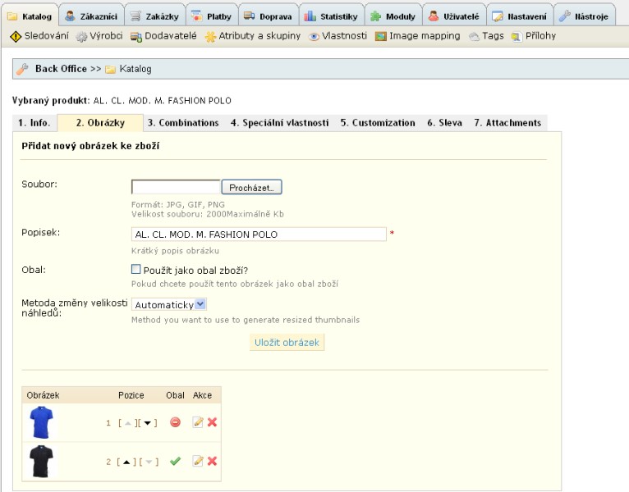629x492 pixels.
Task: Move black polo image up one position
Action: pyautogui.click(x=127, y=462)
